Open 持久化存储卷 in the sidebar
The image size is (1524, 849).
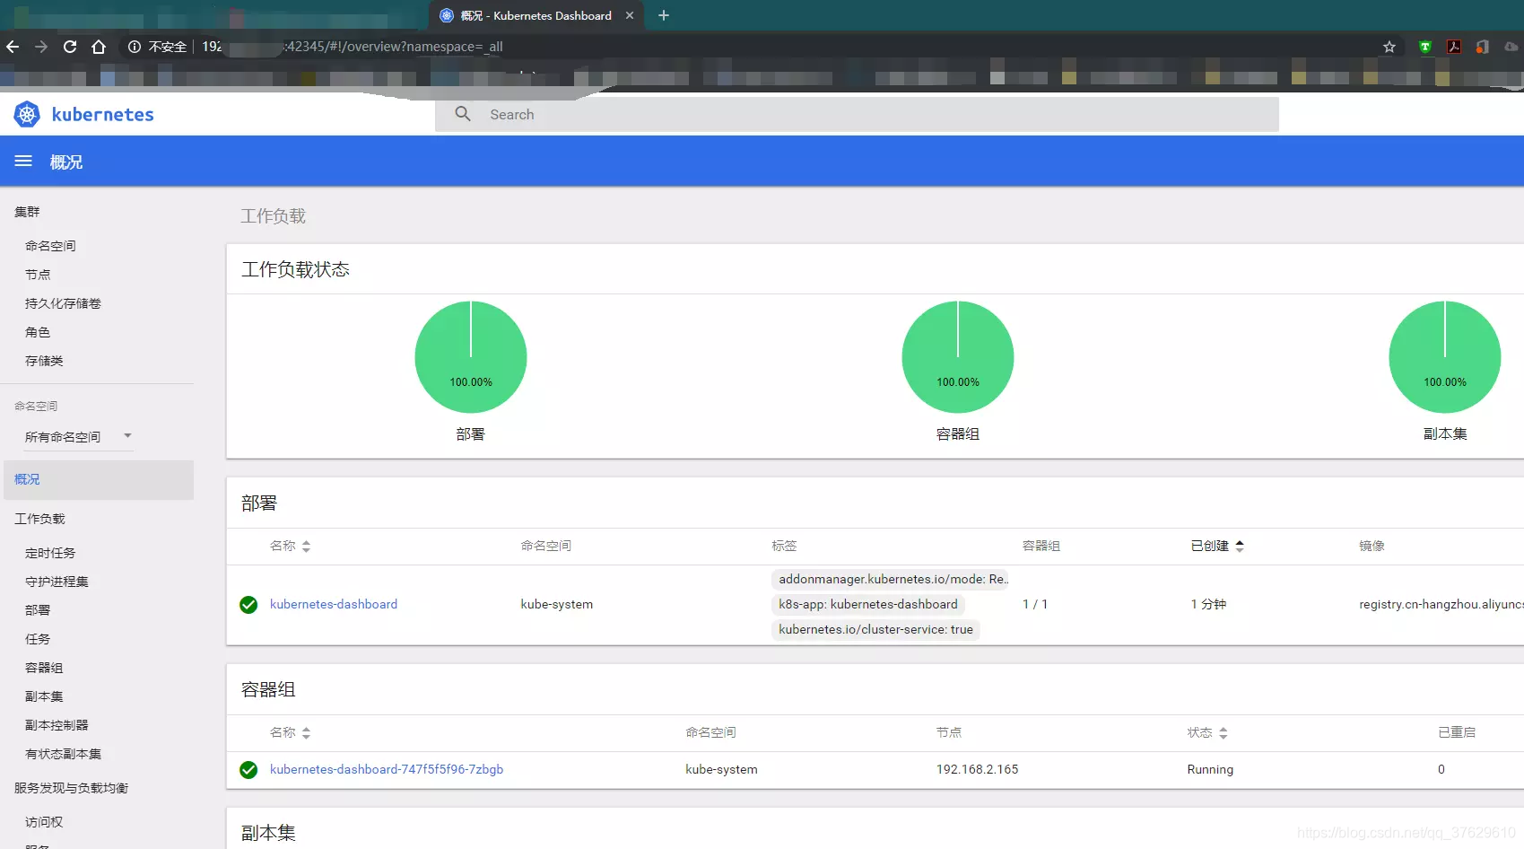coord(63,303)
